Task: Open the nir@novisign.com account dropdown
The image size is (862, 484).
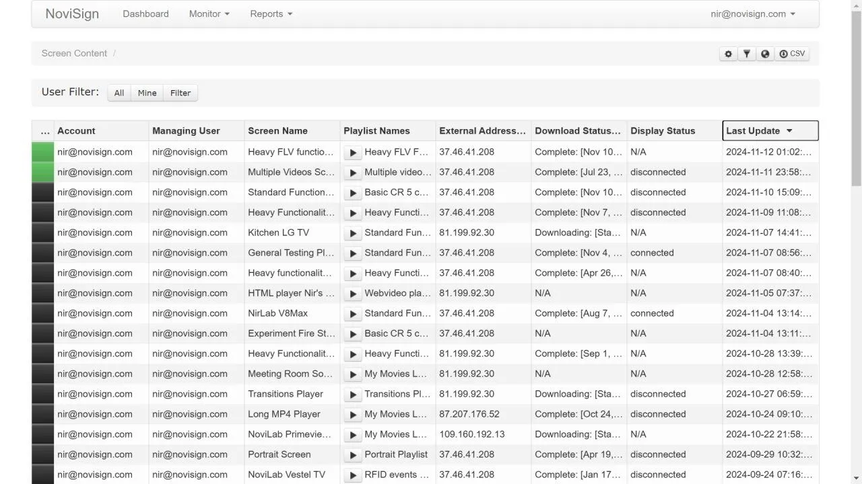Action: [x=752, y=13]
